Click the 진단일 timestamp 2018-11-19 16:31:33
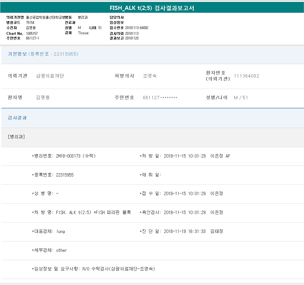Viewport: 304px width, 285px height. tap(185, 231)
